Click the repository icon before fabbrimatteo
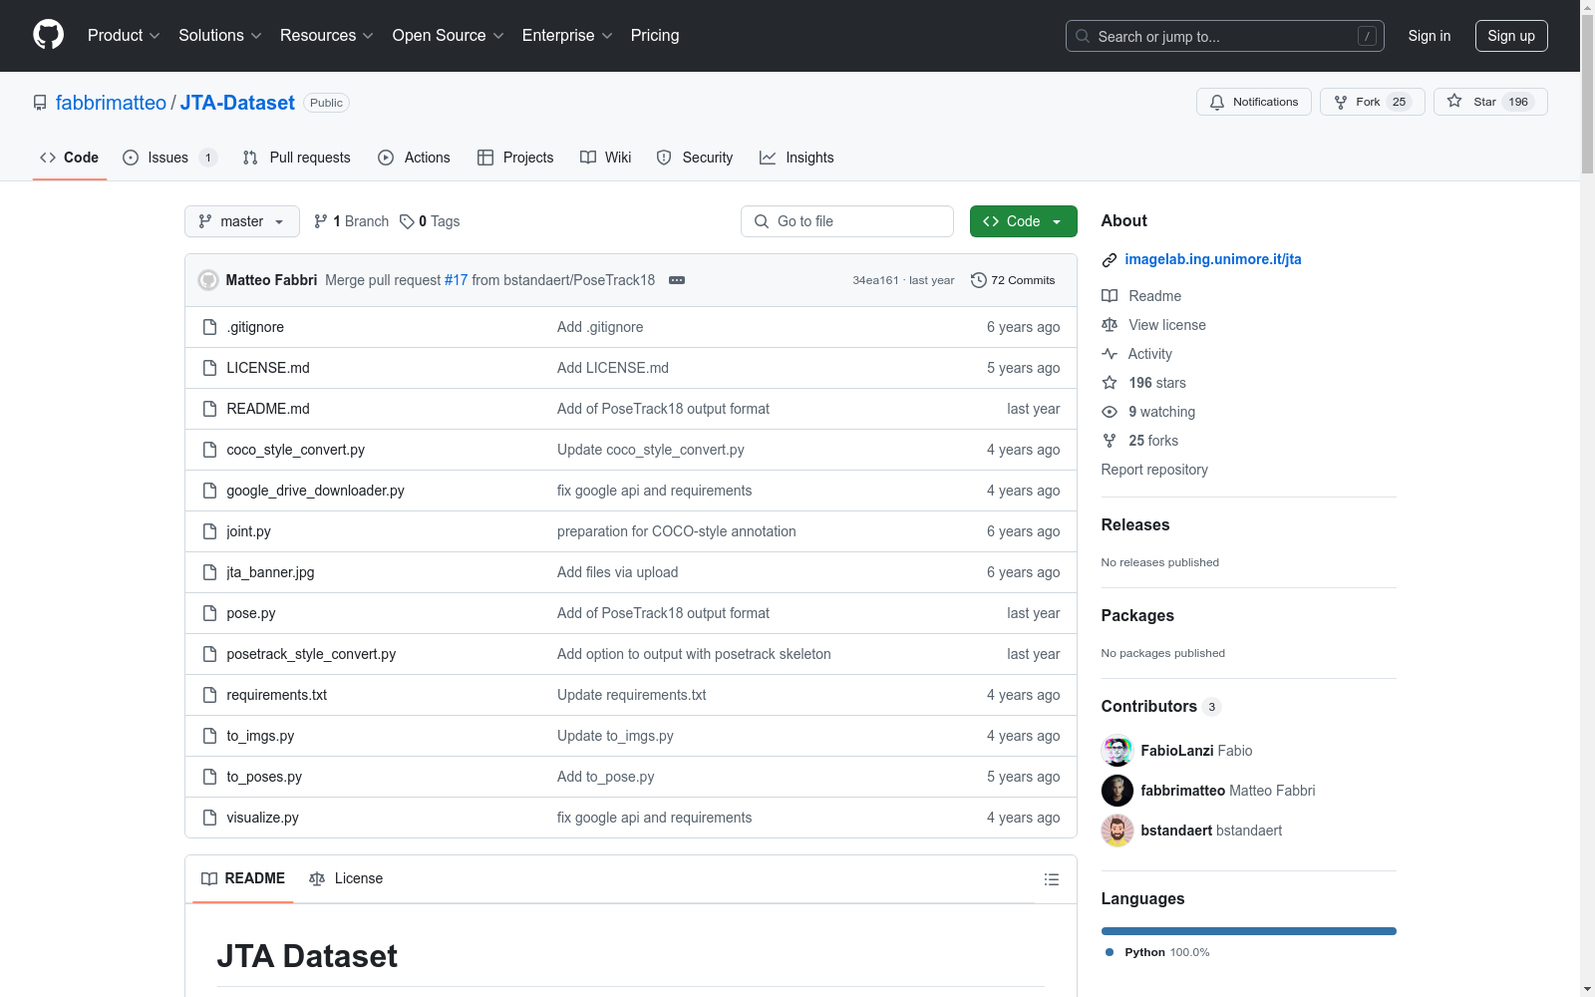Image resolution: width=1595 pixels, height=997 pixels. click(x=40, y=103)
